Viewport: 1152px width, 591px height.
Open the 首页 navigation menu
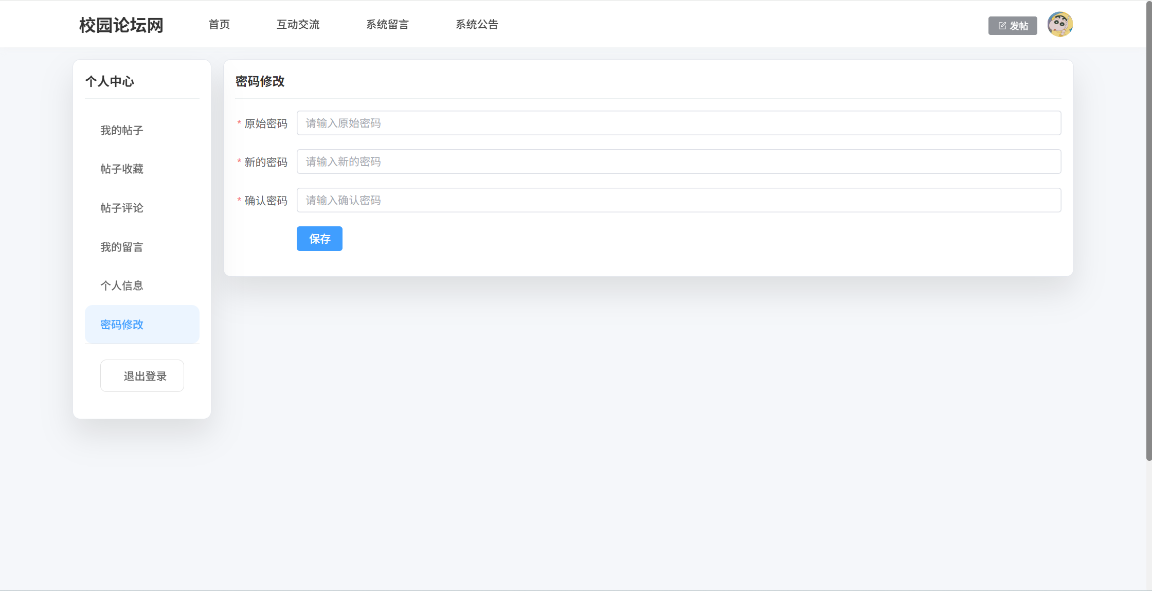(219, 24)
